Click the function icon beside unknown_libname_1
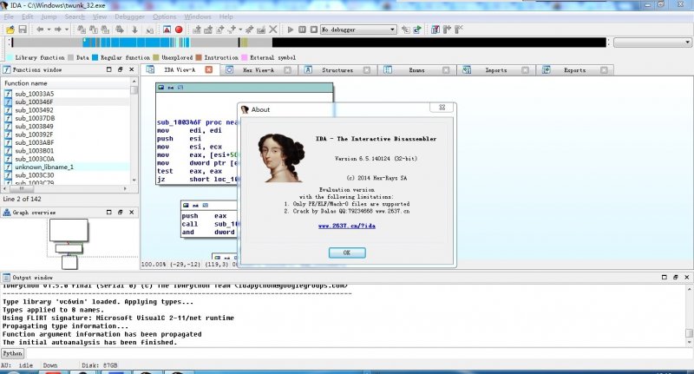This screenshot has width=694, height=374. click(8, 167)
